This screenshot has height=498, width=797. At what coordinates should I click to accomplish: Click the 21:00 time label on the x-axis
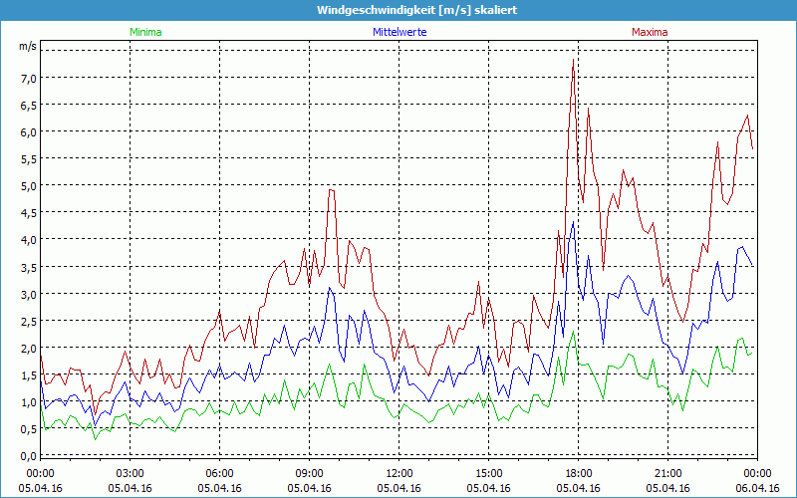667,474
